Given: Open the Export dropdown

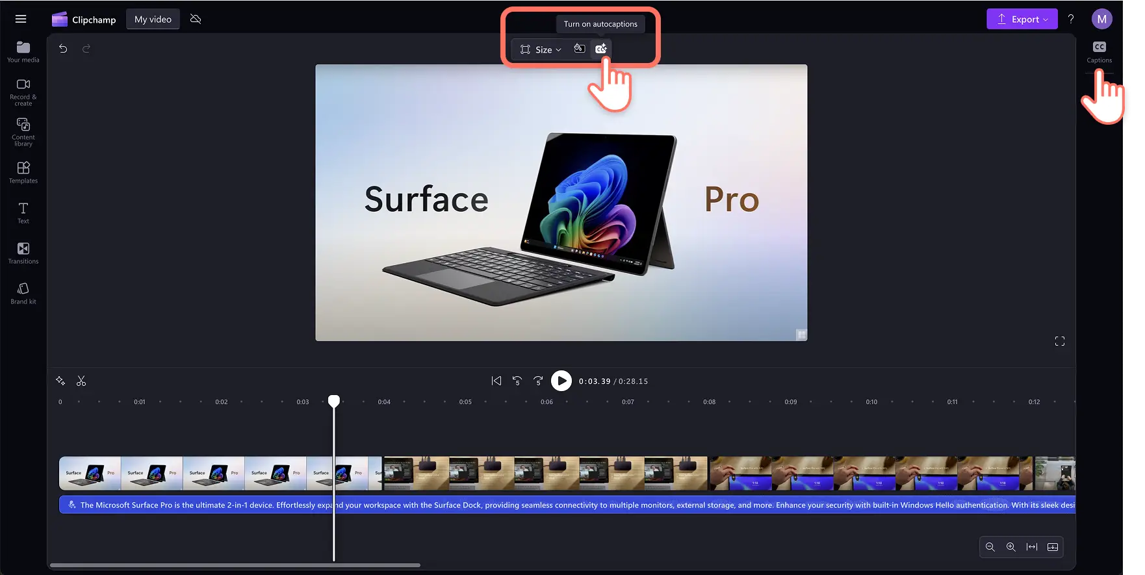Looking at the screenshot, I should click(1022, 19).
